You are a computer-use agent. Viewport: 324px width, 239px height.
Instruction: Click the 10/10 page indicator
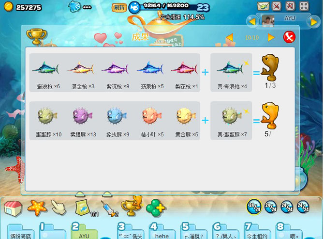click(x=252, y=38)
